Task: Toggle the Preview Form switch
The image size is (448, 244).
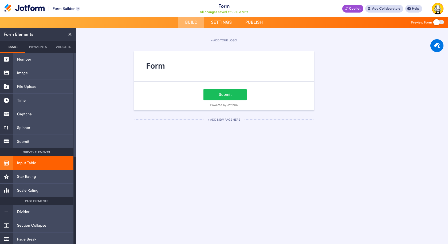Action: pos(439,22)
